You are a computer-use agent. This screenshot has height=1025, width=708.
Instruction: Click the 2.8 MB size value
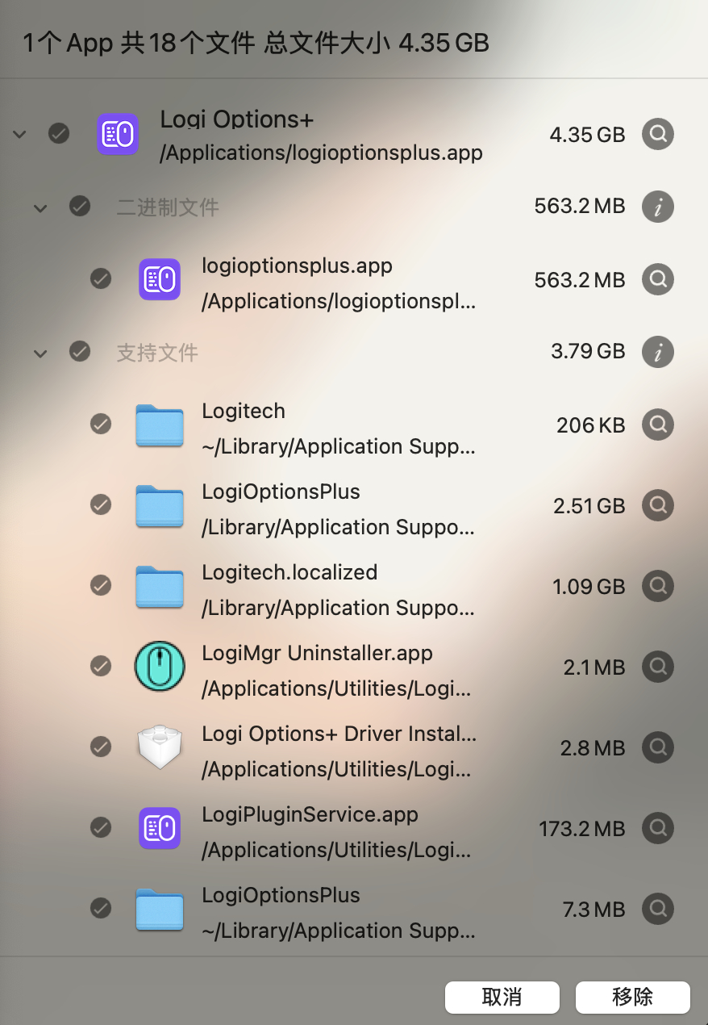(593, 748)
